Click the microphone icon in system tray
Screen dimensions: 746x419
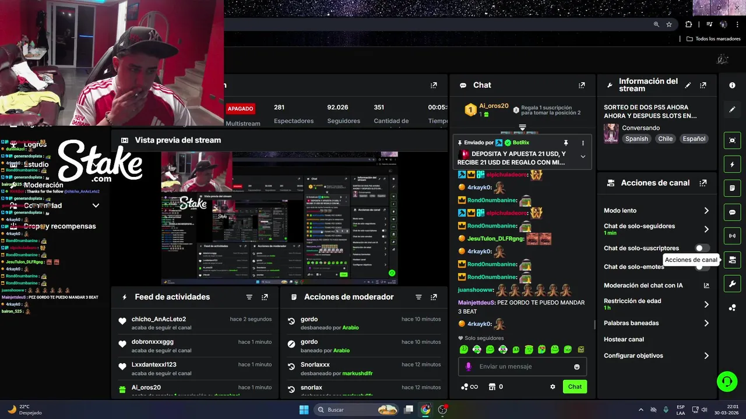coord(666,410)
